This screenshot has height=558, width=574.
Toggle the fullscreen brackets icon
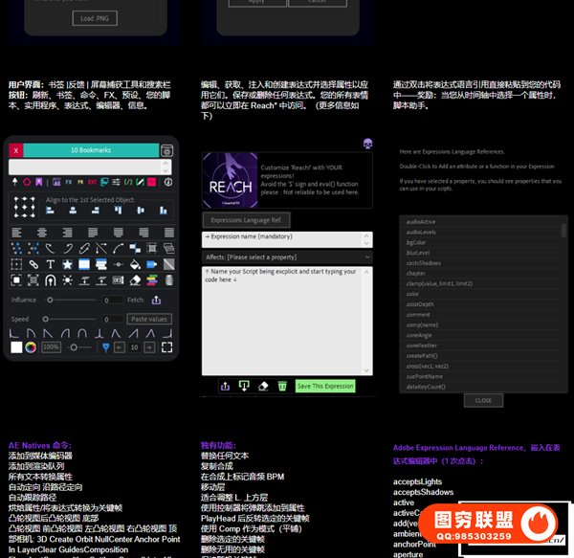[x=167, y=346]
